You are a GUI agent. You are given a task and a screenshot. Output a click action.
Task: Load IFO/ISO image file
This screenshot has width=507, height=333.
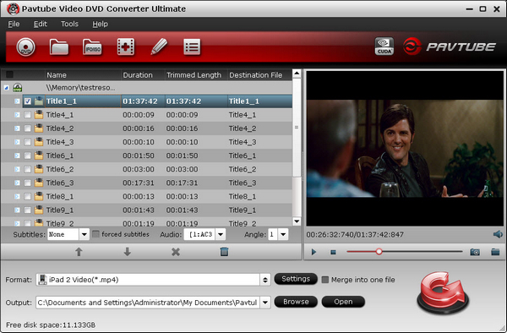pos(92,47)
